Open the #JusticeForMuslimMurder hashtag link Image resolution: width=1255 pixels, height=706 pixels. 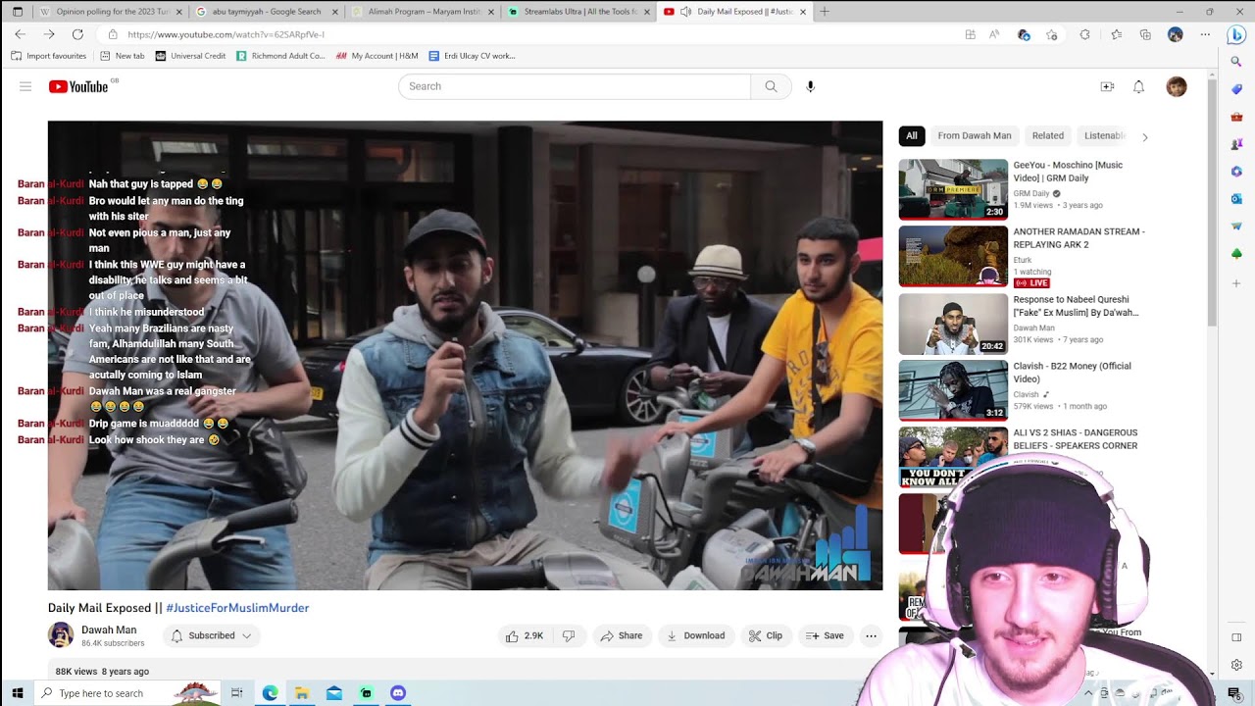pos(237,608)
